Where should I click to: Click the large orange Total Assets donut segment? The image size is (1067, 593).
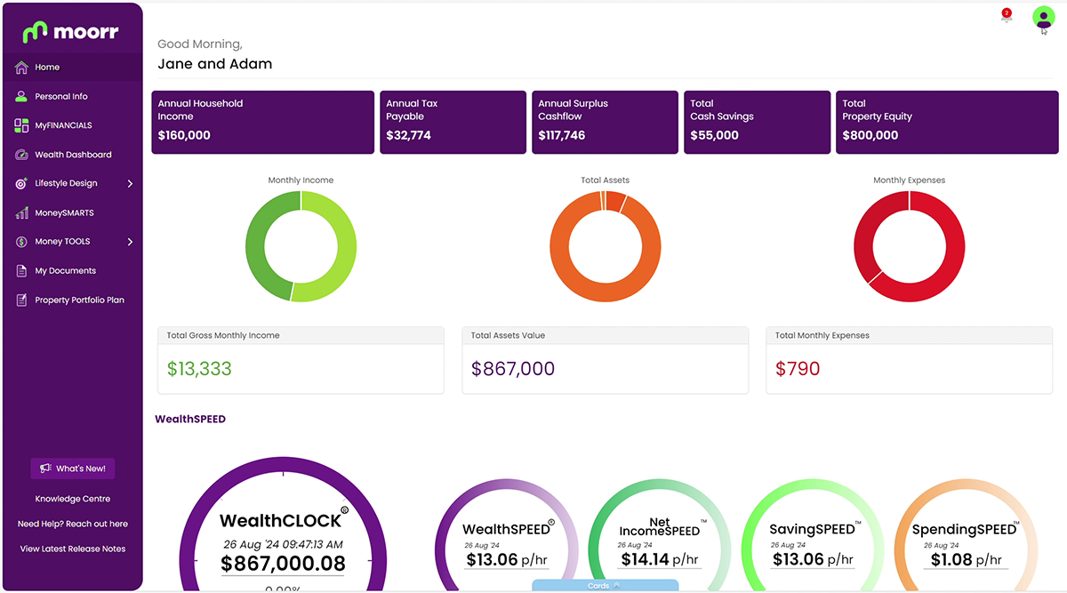(x=605, y=292)
